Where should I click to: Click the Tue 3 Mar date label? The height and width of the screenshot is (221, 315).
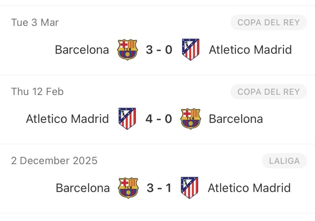click(35, 22)
